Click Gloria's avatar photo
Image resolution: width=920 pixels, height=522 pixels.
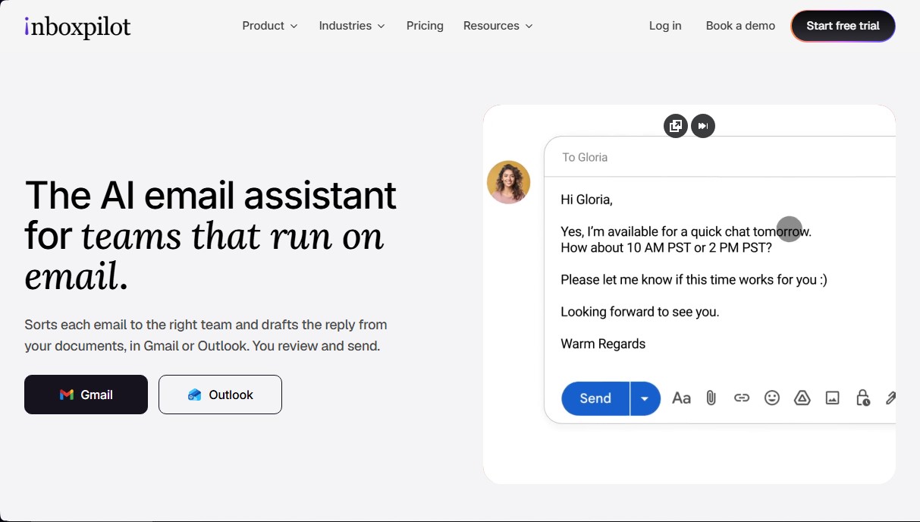(508, 182)
